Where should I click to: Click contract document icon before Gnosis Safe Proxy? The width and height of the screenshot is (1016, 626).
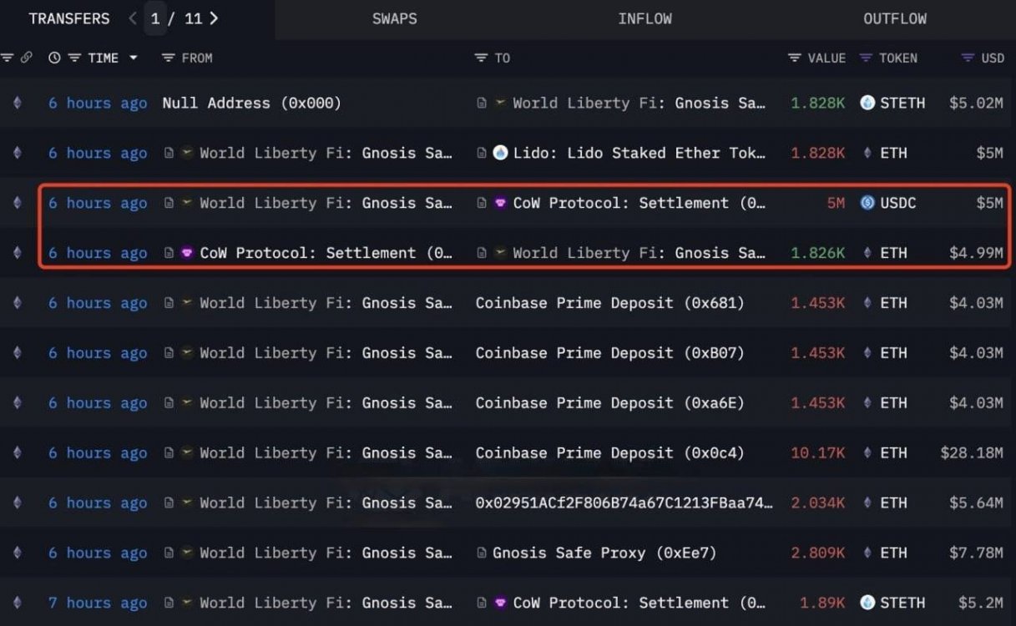[x=482, y=553]
